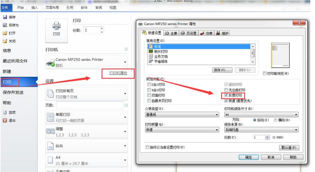Select the 照片打印 preset in 常用设置
Image resolution: width=315 pixels, height=172 pixels.
click(x=159, y=52)
